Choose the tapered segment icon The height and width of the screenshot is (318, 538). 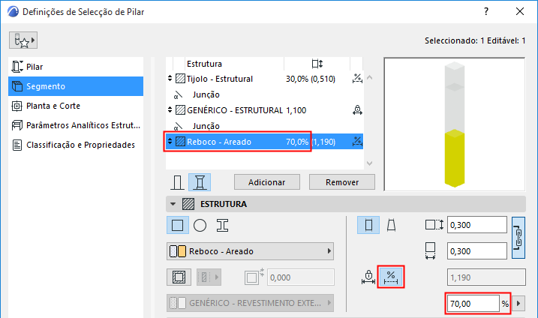point(392,225)
